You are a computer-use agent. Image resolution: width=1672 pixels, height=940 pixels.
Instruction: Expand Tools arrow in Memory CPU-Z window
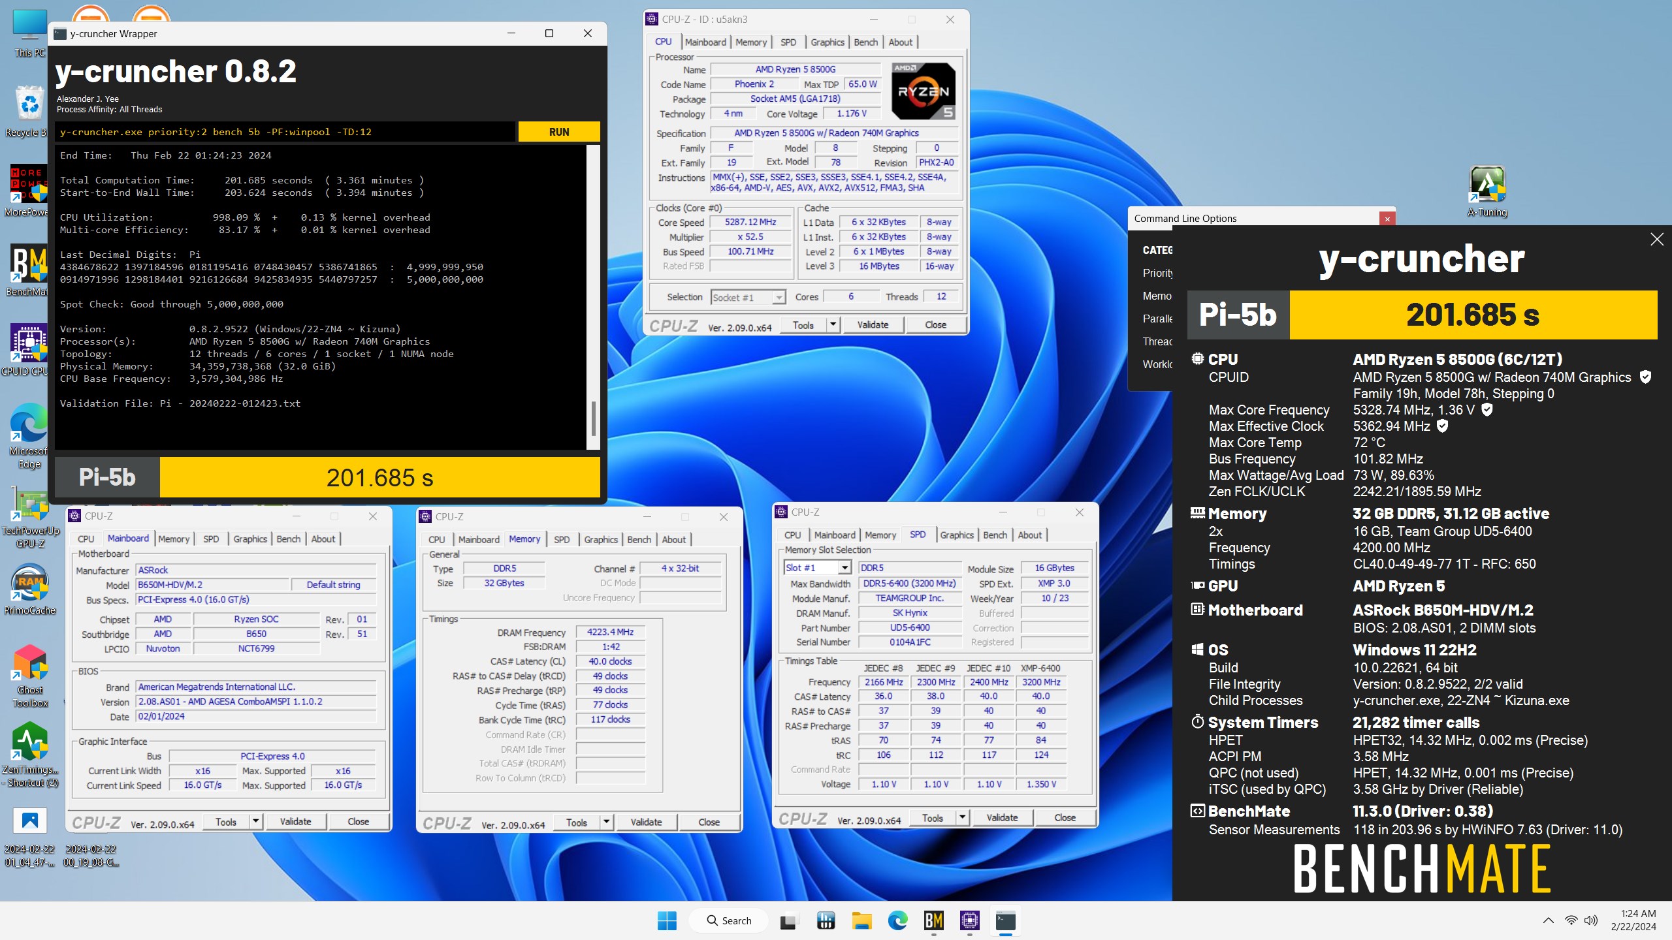[607, 822]
